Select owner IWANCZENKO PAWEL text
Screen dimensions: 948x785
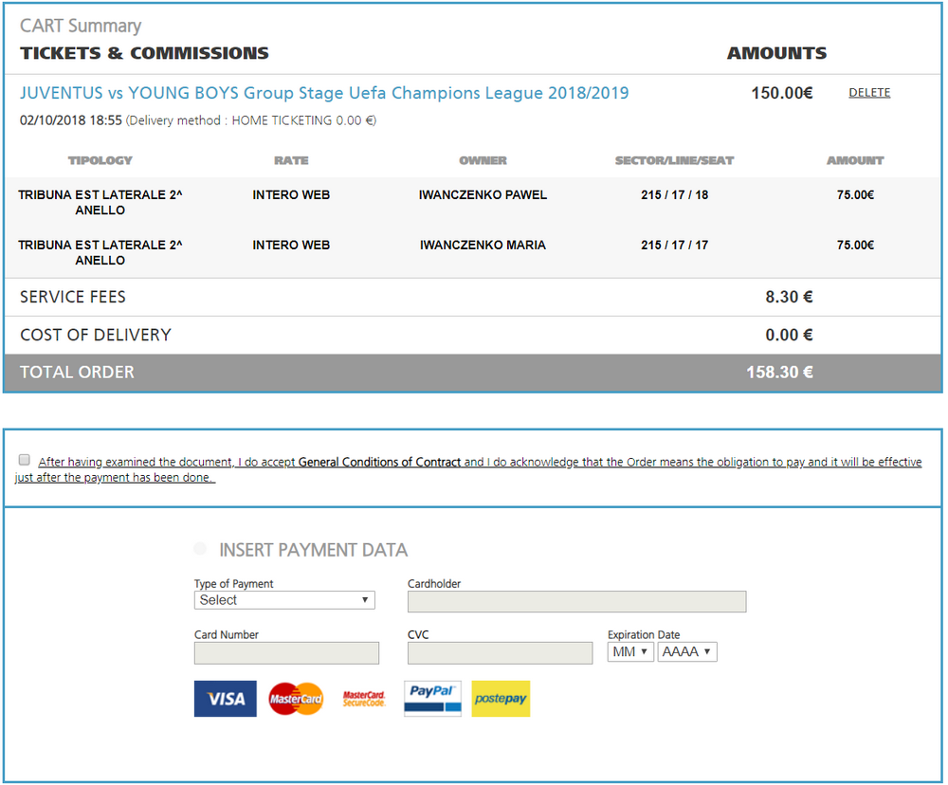[483, 194]
